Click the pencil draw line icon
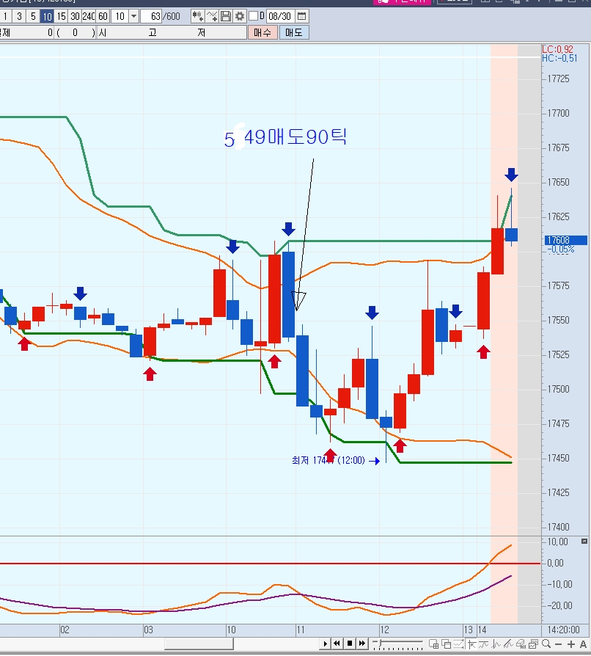The image size is (591, 656). [x=508, y=644]
